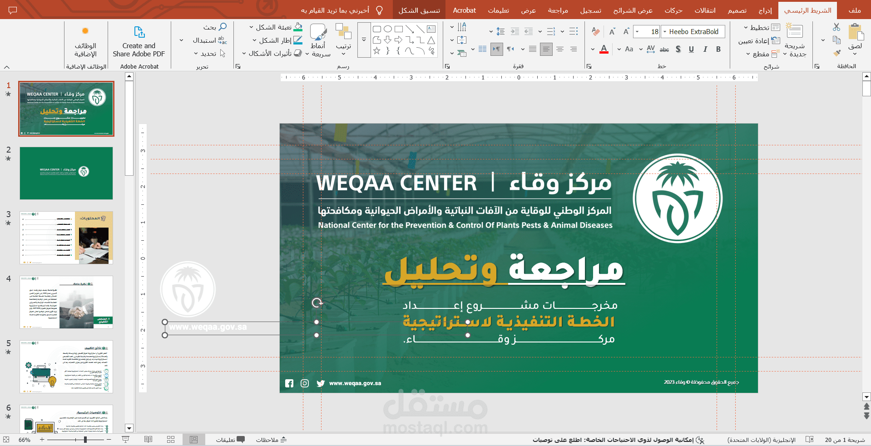
Task: Switch to Shape Format (تنسيق الشكل) tab
Action: pyautogui.click(x=419, y=10)
